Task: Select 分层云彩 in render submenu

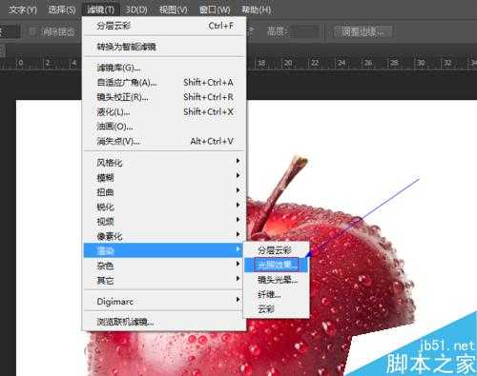Action: (276, 250)
